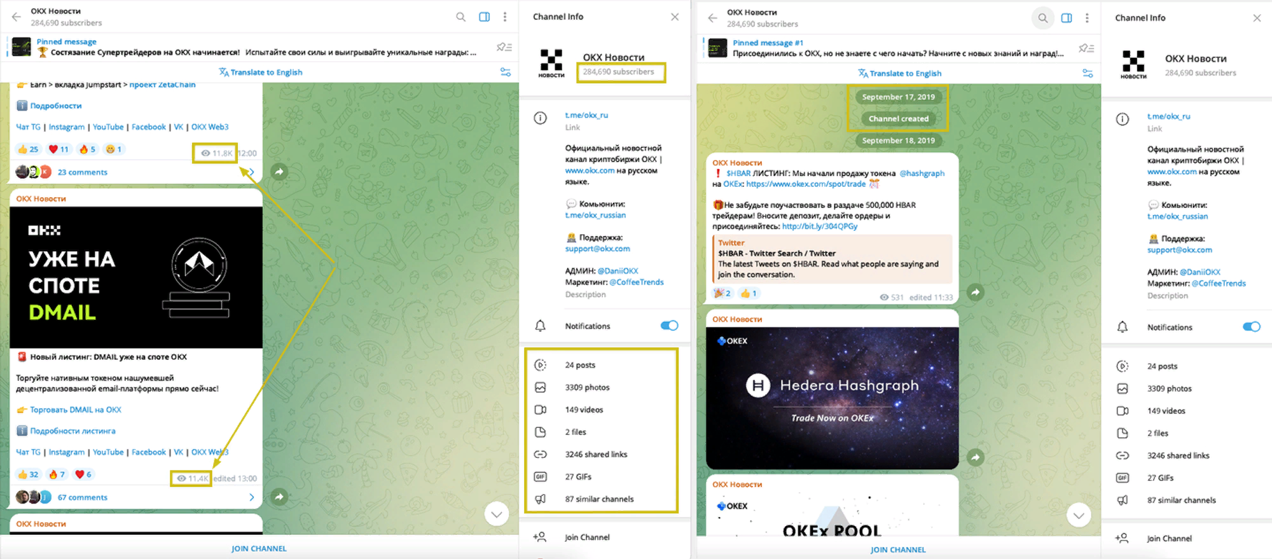Open Hedera Hashgraph post image
1272x559 pixels.
pyautogui.click(x=832, y=398)
